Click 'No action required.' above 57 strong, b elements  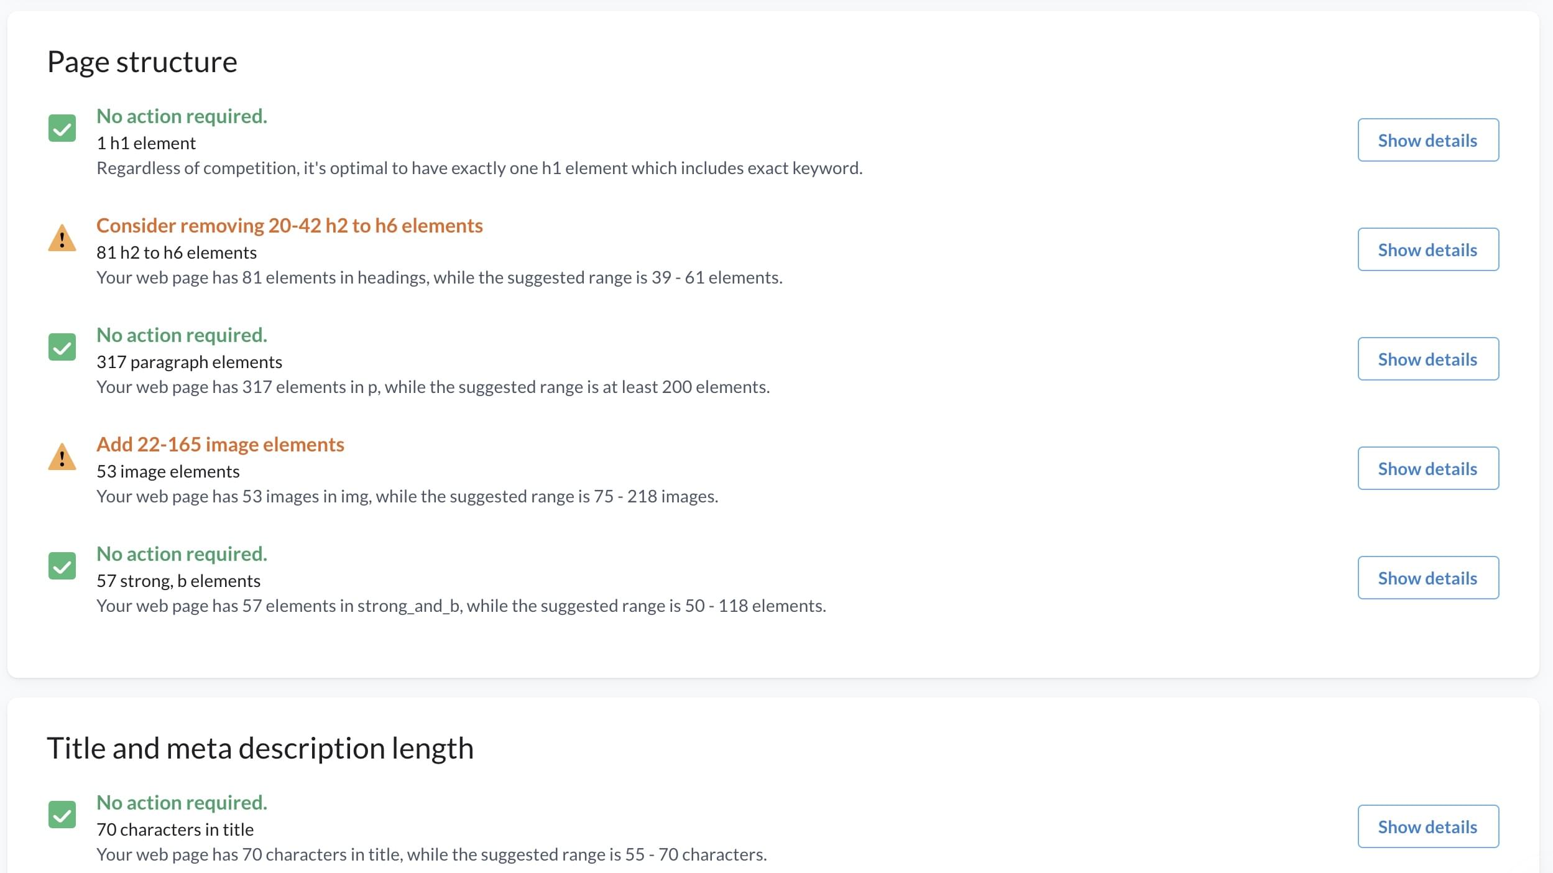(182, 553)
